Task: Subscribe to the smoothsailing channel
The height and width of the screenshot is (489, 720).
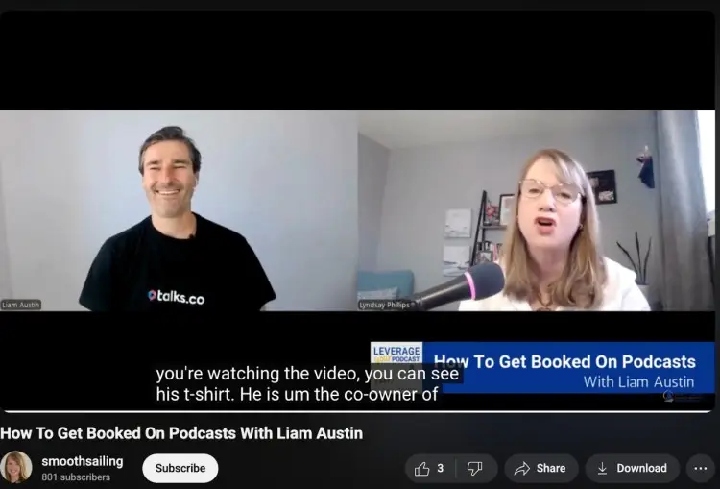Action: click(x=180, y=468)
